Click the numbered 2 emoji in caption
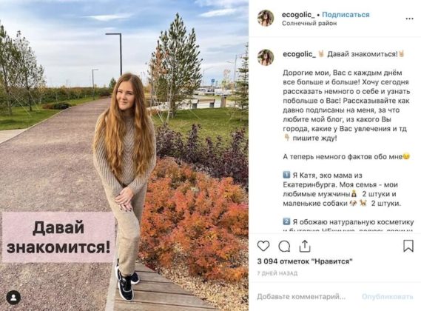Image resolution: width=421 pixels, height=311 pixels. coord(286,221)
